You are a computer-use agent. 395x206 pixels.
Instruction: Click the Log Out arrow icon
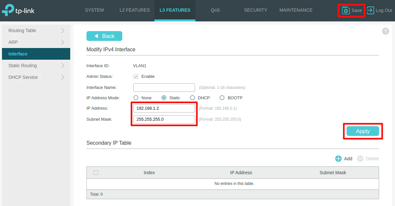point(370,10)
